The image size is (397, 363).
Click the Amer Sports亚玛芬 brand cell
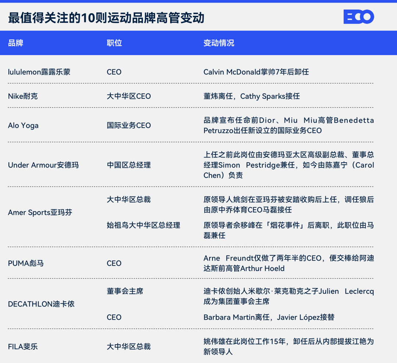[x=40, y=213]
